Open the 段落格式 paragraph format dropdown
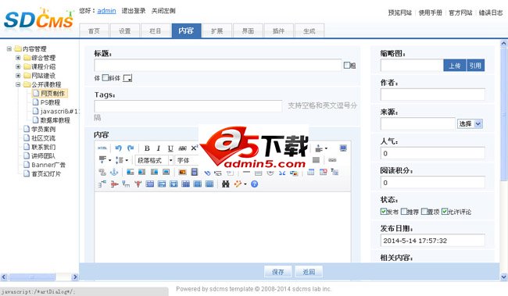Screen dimensions: 508x296 (x=154, y=160)
